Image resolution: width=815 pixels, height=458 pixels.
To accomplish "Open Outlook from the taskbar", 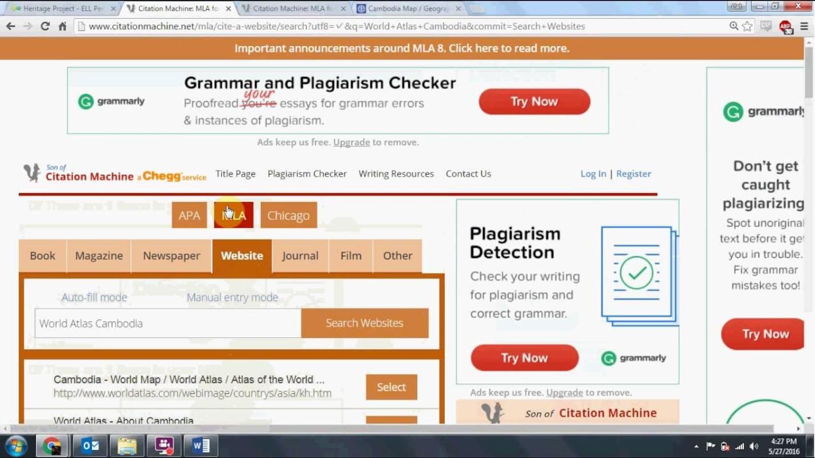I will [x=90, y=445].
